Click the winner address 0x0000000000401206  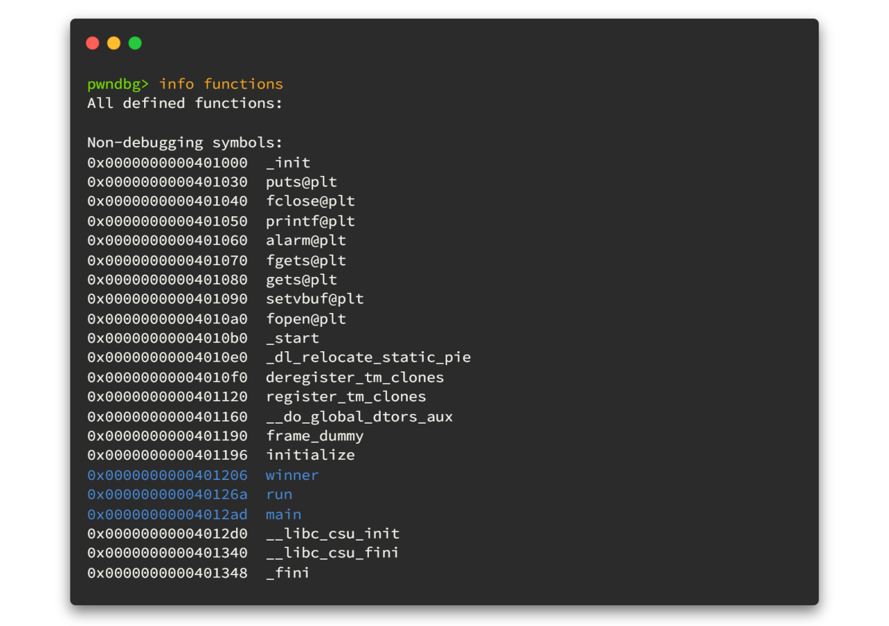[167, 475]
